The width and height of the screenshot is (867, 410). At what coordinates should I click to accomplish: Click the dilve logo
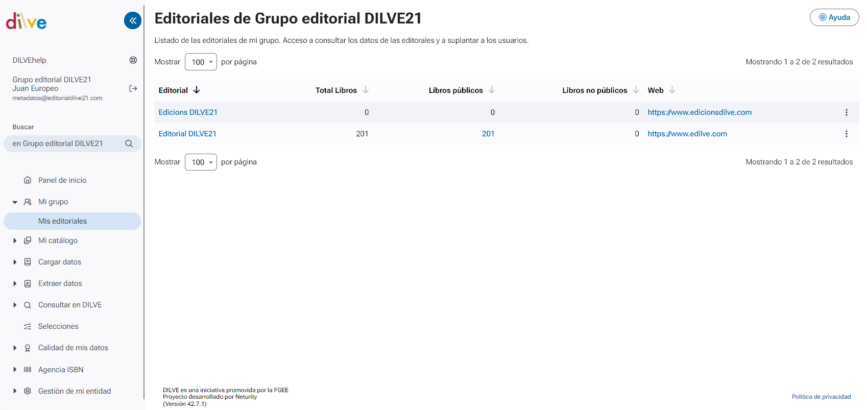point(26,21)
